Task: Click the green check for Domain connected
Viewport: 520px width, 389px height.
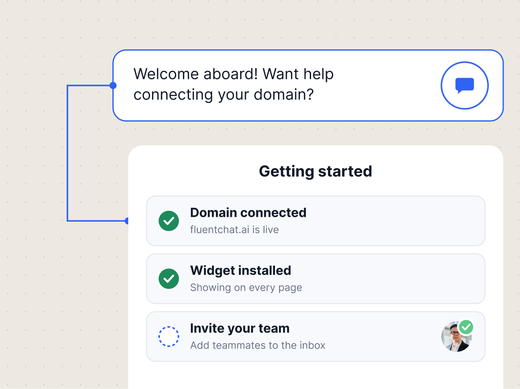Action: pos(169,221)
